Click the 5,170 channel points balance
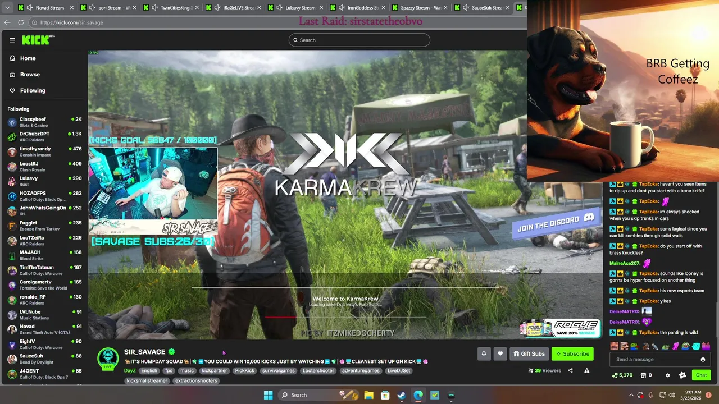719x404 pixels. (x=622, y=375)
